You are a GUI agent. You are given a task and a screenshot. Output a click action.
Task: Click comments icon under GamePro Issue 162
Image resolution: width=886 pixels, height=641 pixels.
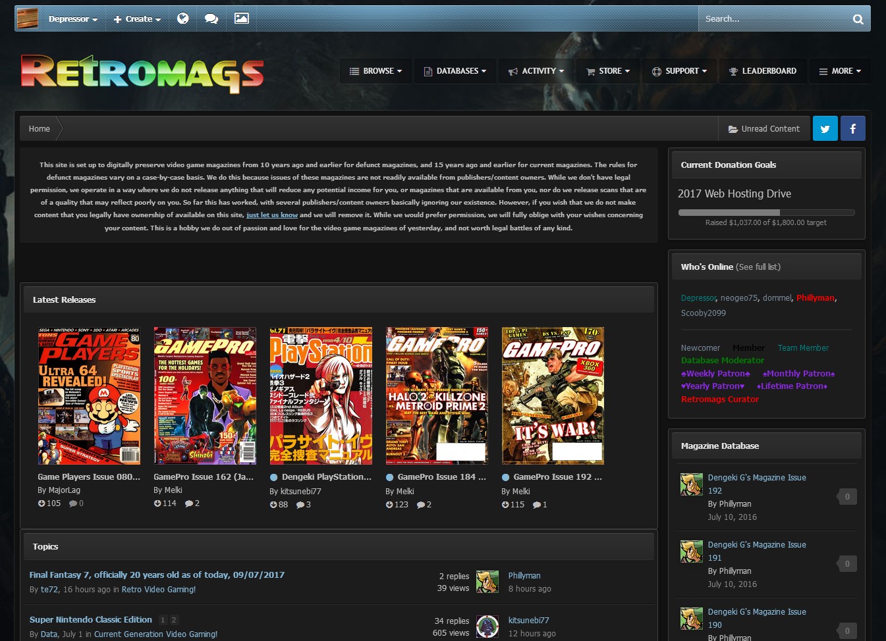tap(188, 503)
